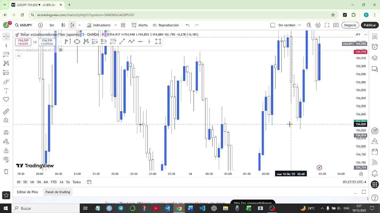Add symbol to compare plus icon
Viewport: 380px width, 213px height.
tap(40, 25)
